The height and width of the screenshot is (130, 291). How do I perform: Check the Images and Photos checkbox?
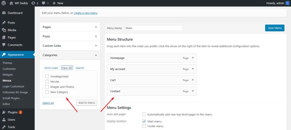point(47,87)
